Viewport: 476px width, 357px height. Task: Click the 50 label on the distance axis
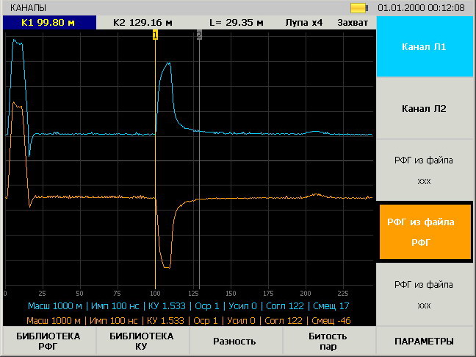tap(79, 294)
